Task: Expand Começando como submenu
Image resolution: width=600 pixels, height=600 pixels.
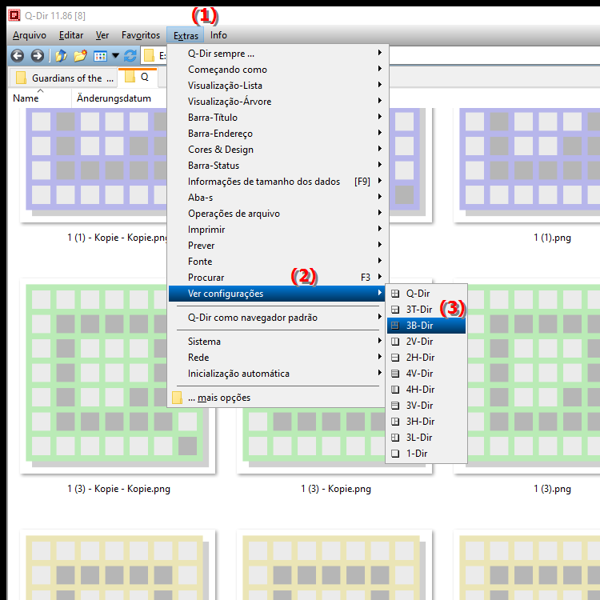Action: click(278, 70)
